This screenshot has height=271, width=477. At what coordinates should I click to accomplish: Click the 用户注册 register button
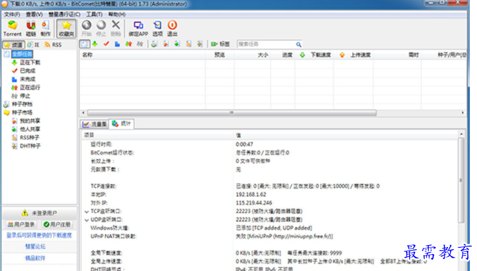tap(57, 225)
